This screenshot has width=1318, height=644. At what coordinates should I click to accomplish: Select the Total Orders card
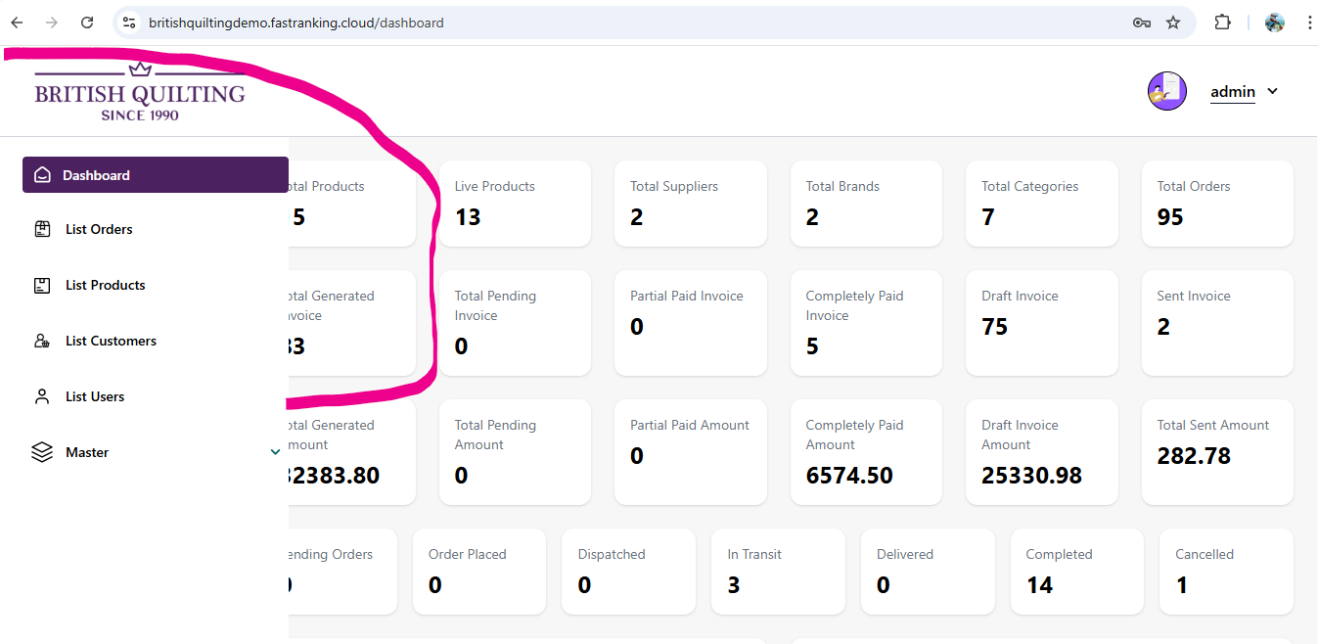tap(1216, 204)
